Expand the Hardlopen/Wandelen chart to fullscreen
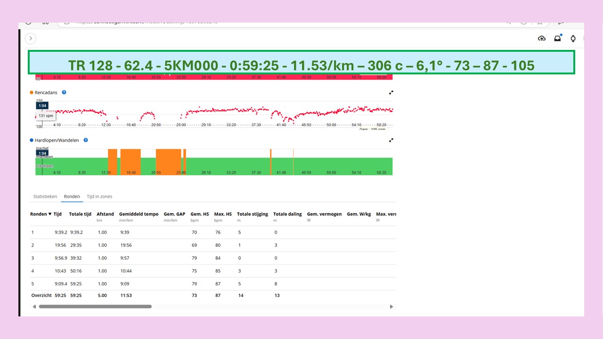Image resolution: width=603 pixels, height=339 pixels. coord(391,140)
